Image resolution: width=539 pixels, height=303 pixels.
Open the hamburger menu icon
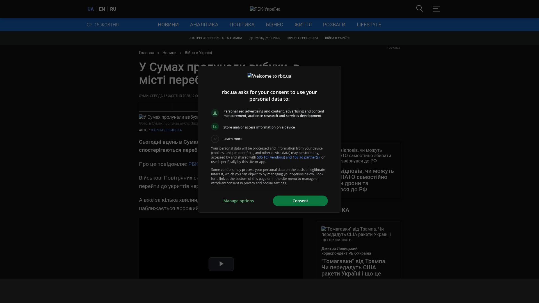[x=436, y=9]
